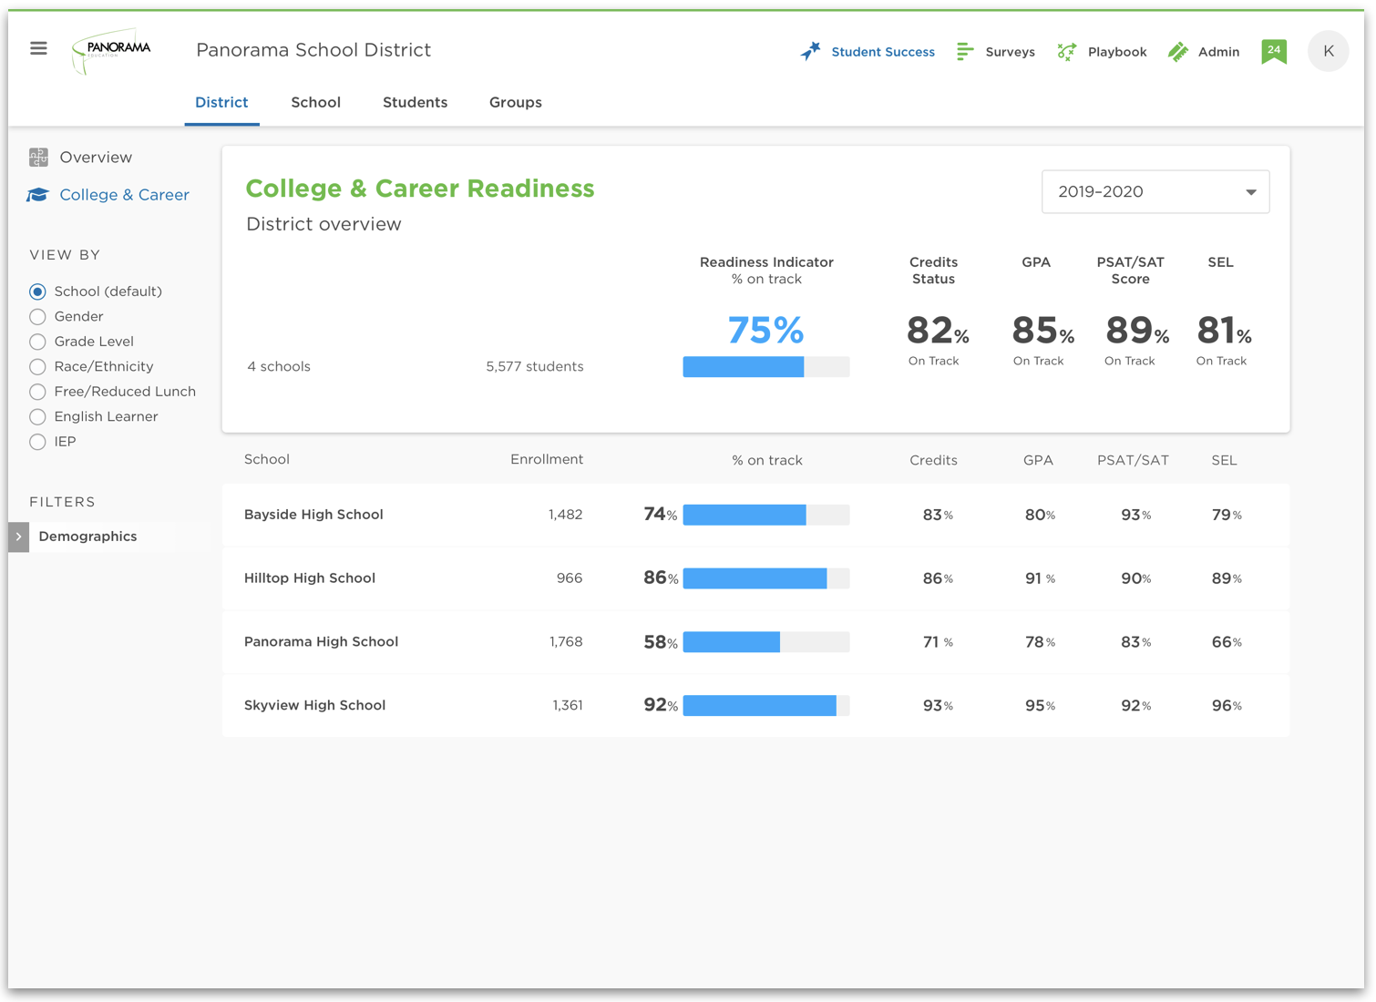Viewport: 1376px width, 1002px height.
Task: Click the GPA column header in table
Action: click(1038, 460)
